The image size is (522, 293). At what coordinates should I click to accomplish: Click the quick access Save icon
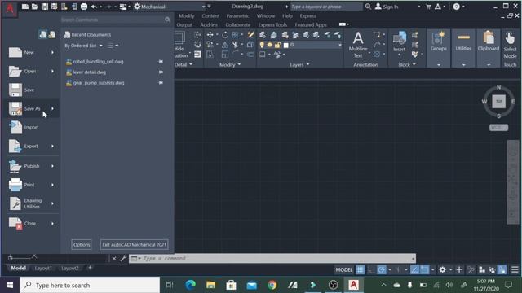click(45, 7)
